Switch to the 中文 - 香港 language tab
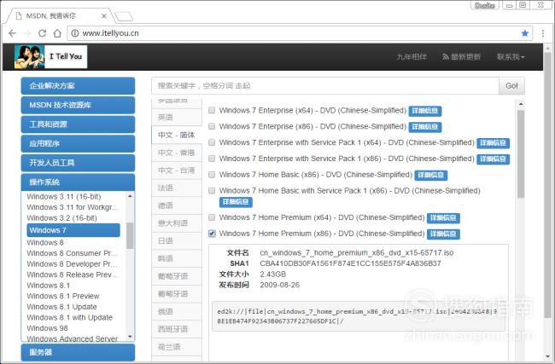The width and height of the screenshot is (555, 364). click(x=177, y=153)
